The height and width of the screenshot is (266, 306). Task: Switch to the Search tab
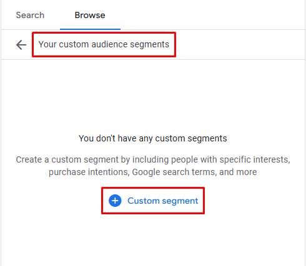30,15
